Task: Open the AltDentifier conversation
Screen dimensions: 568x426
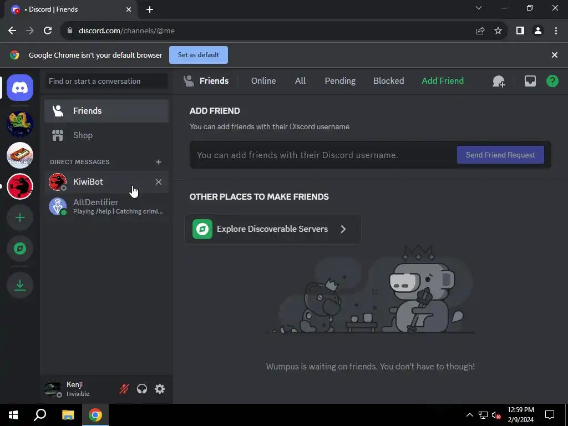Action: [x=106, y=206]
